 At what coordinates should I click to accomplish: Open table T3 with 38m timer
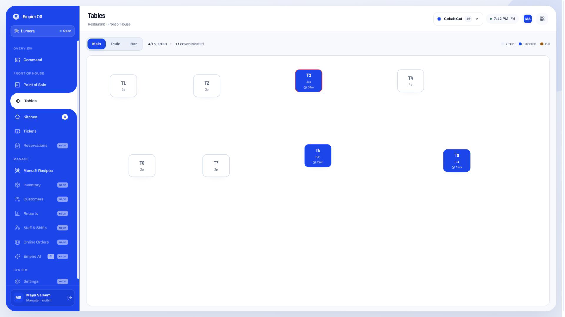pyautogui.click(x=308, y=81)
